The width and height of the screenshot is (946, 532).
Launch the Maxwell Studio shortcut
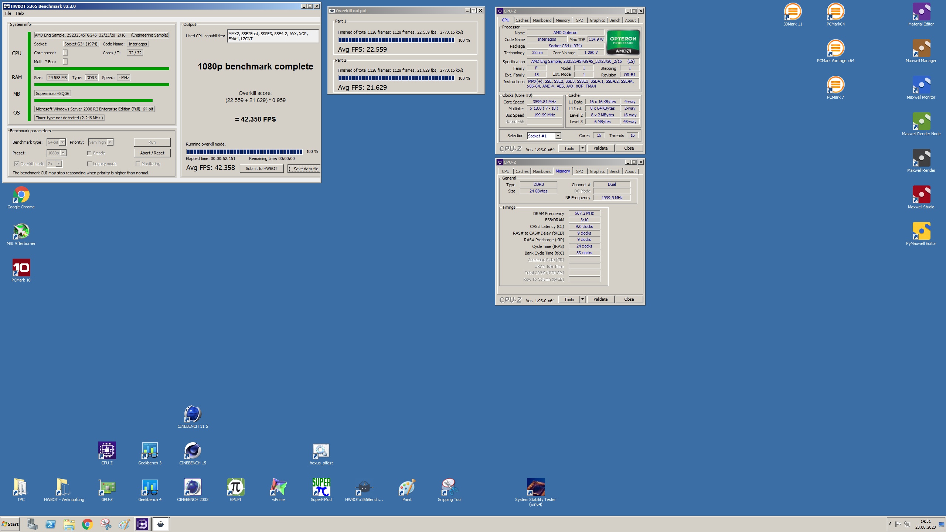921,198
